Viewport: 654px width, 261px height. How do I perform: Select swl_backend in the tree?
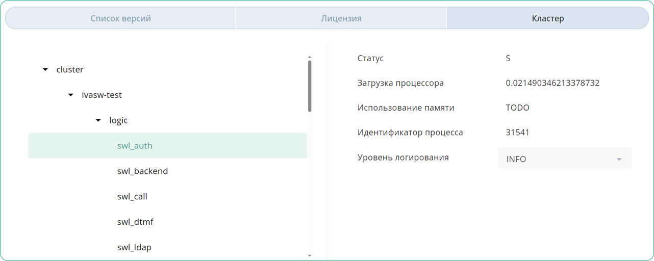(142, 171)
